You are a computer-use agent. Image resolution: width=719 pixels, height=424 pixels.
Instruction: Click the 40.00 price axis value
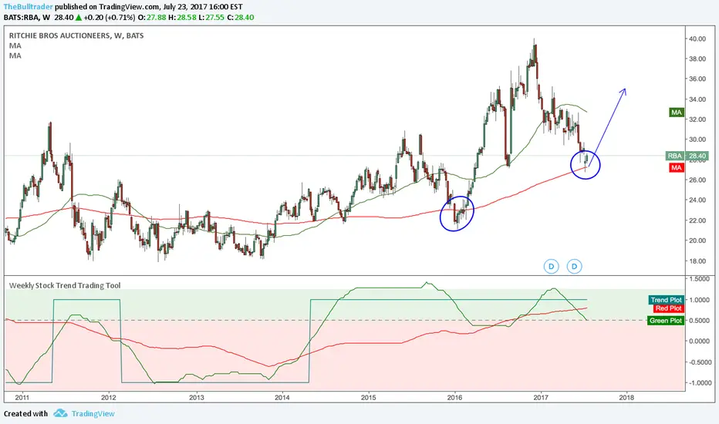697,39
